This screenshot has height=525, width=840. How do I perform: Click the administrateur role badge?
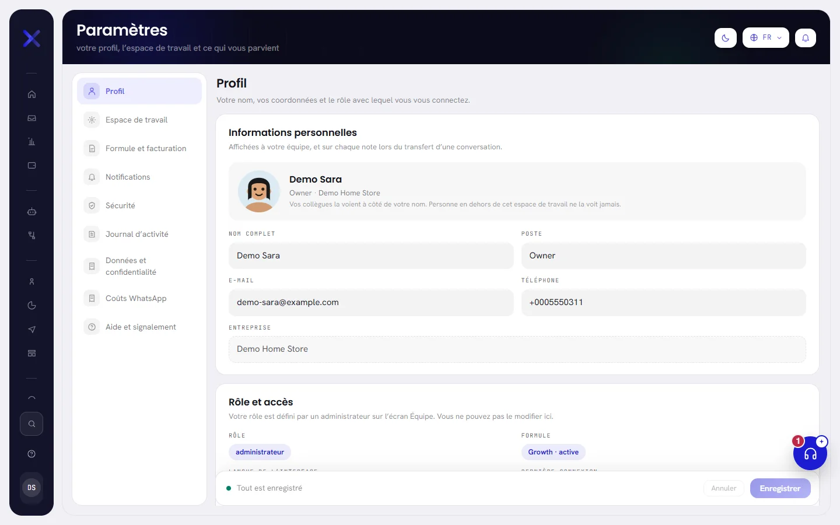[260, 452]
